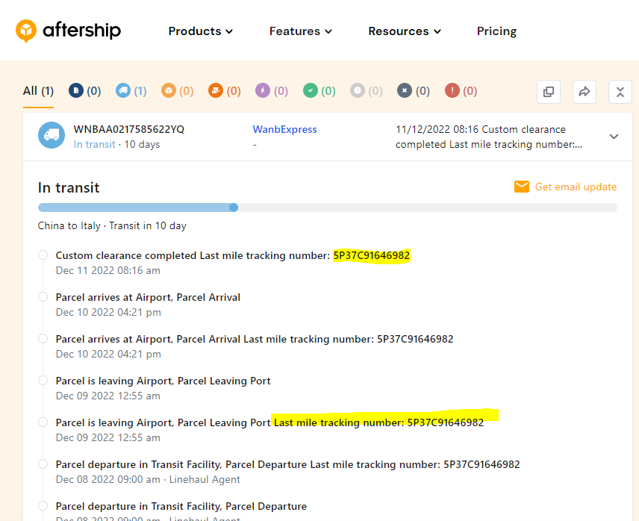Go to the Pricing page
The height and width of the screenshot is (521, 639).
click(x=496, y=31)
